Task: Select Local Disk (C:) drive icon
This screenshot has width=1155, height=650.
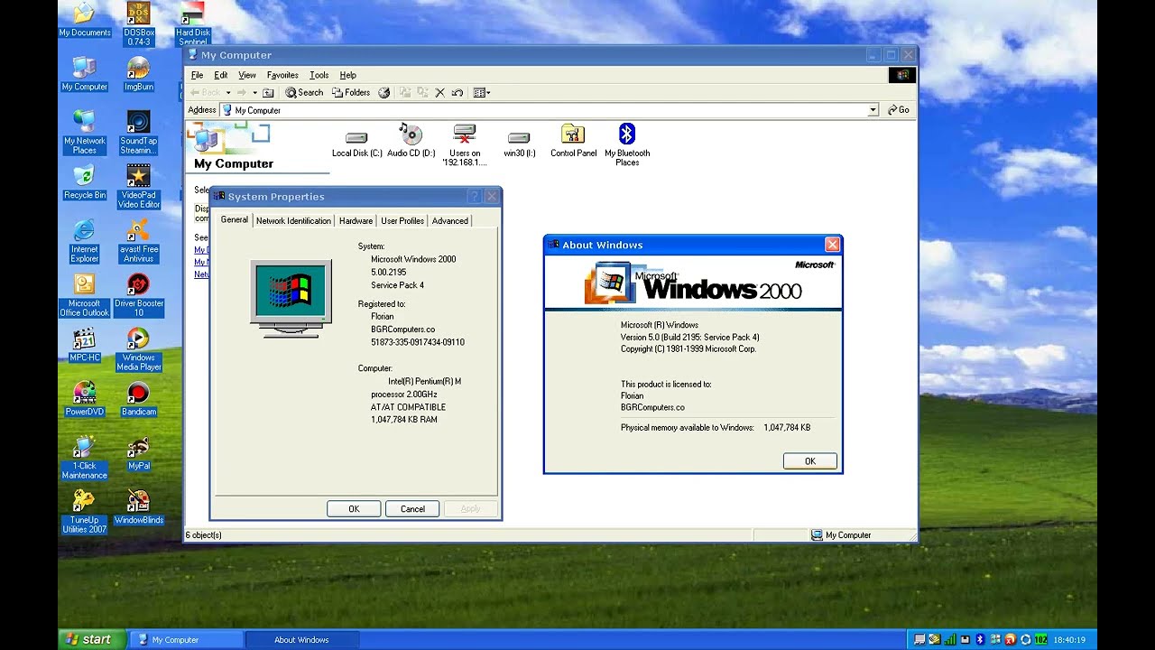Action: [356, 143]
